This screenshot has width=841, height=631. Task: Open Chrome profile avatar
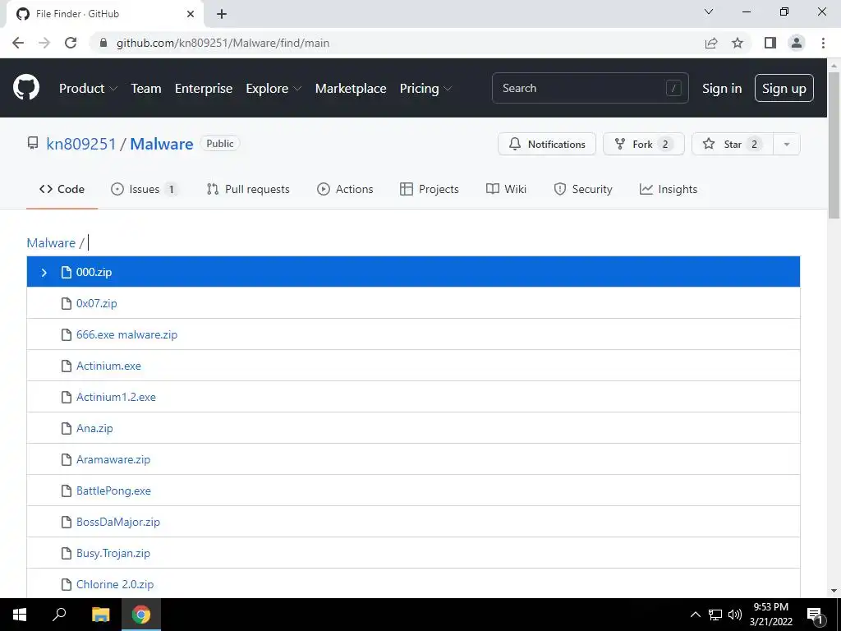[x=797, y=43]
